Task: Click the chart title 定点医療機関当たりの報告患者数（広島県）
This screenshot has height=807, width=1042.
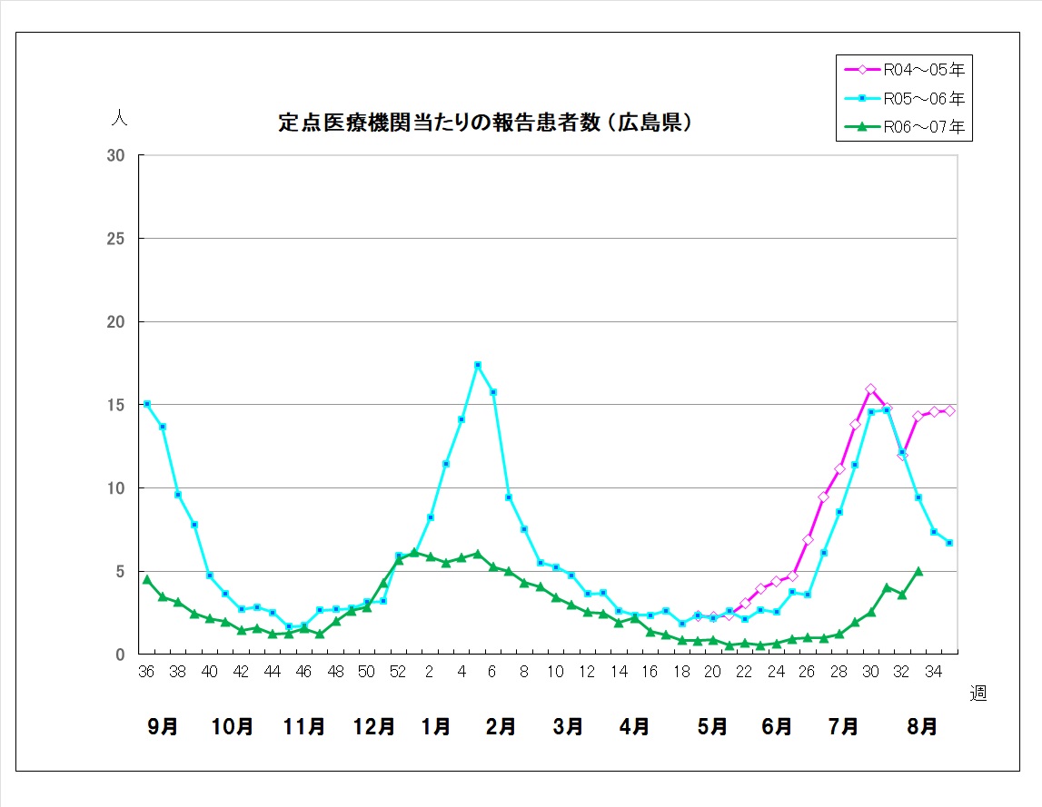Action: (x=486, y=123)
